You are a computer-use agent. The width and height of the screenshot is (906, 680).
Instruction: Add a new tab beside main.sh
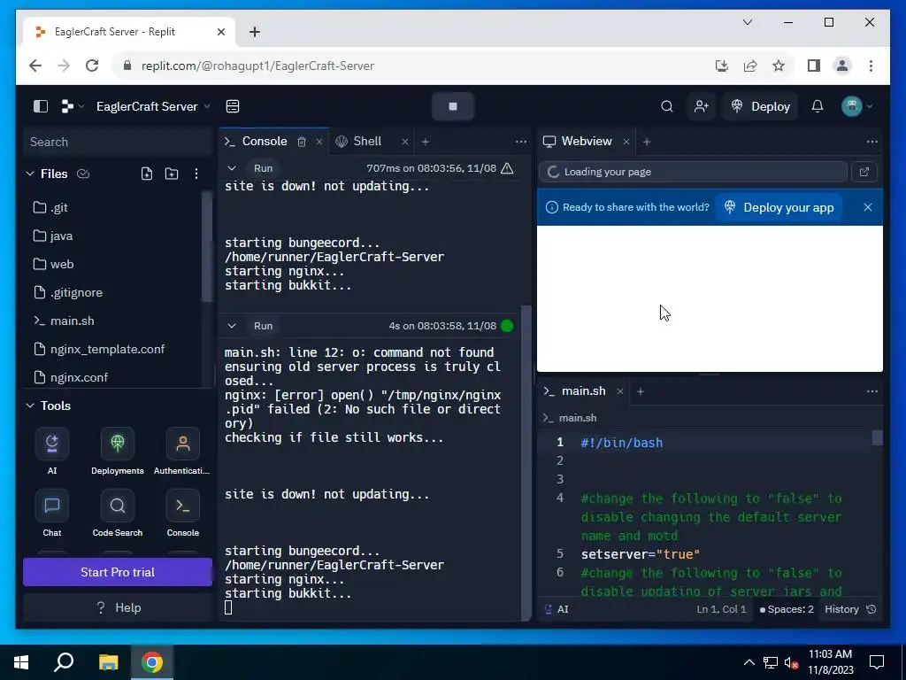(x=641, y=391)
